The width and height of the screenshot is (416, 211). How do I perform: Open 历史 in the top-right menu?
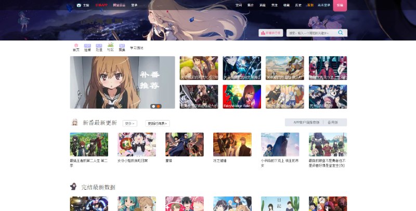[x=298, y=5]
